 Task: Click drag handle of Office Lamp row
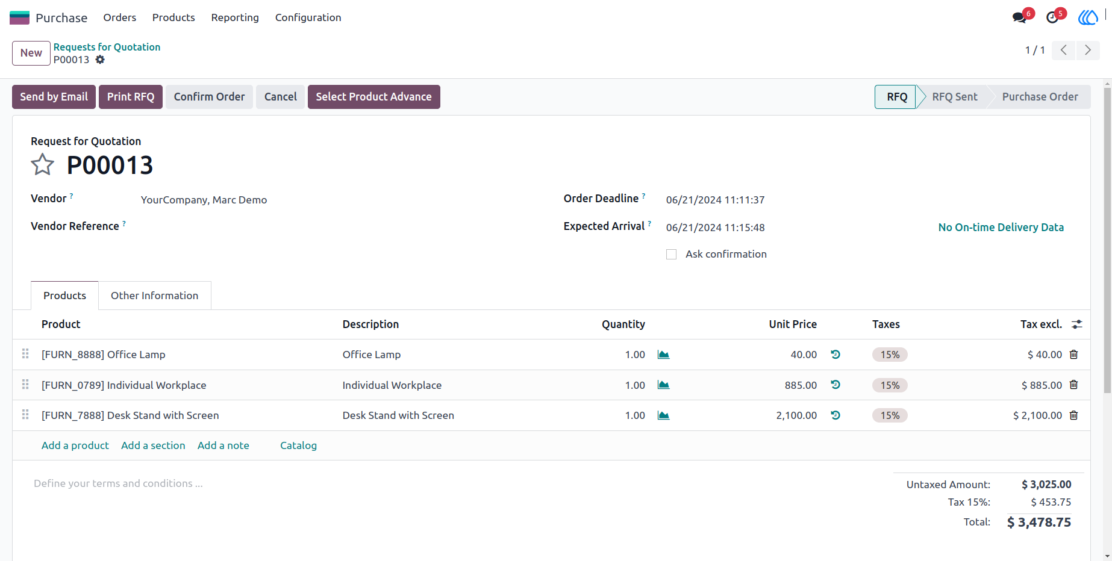25,354
